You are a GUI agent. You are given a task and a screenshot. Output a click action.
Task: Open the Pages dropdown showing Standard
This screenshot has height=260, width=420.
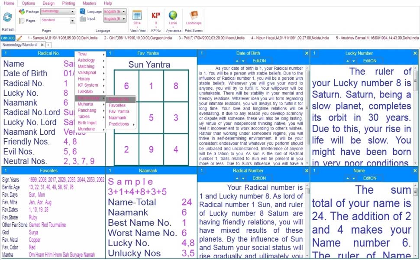58,21
